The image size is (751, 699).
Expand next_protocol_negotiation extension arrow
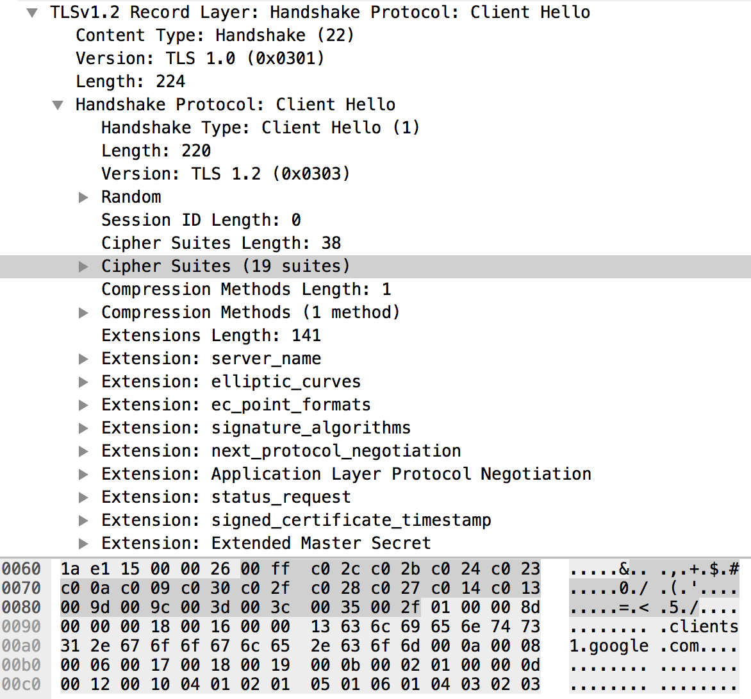(83, 451)
